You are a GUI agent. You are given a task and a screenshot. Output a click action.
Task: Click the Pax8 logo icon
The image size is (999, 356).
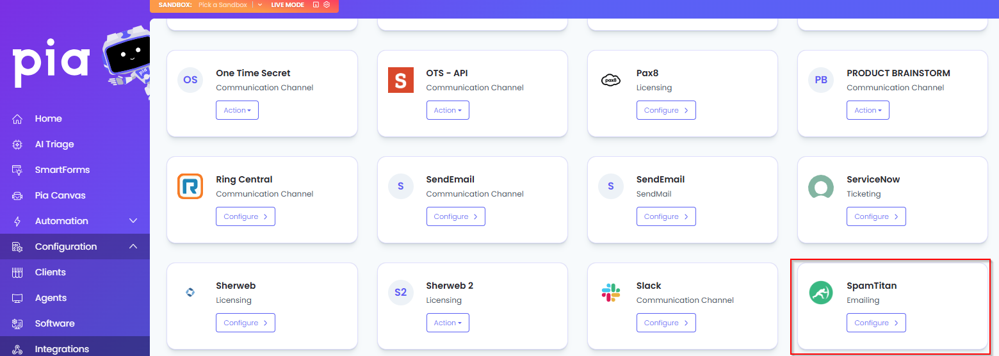click(x=610, y=80)
